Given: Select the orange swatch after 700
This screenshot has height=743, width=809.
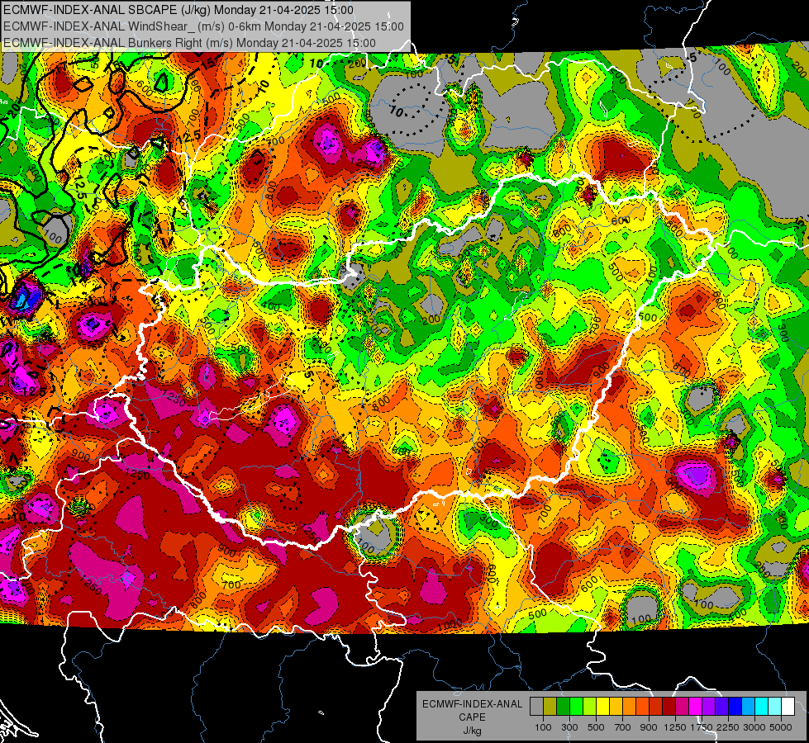Looking at the screenshot, I should pyautogui.click(x=630, y=706).
